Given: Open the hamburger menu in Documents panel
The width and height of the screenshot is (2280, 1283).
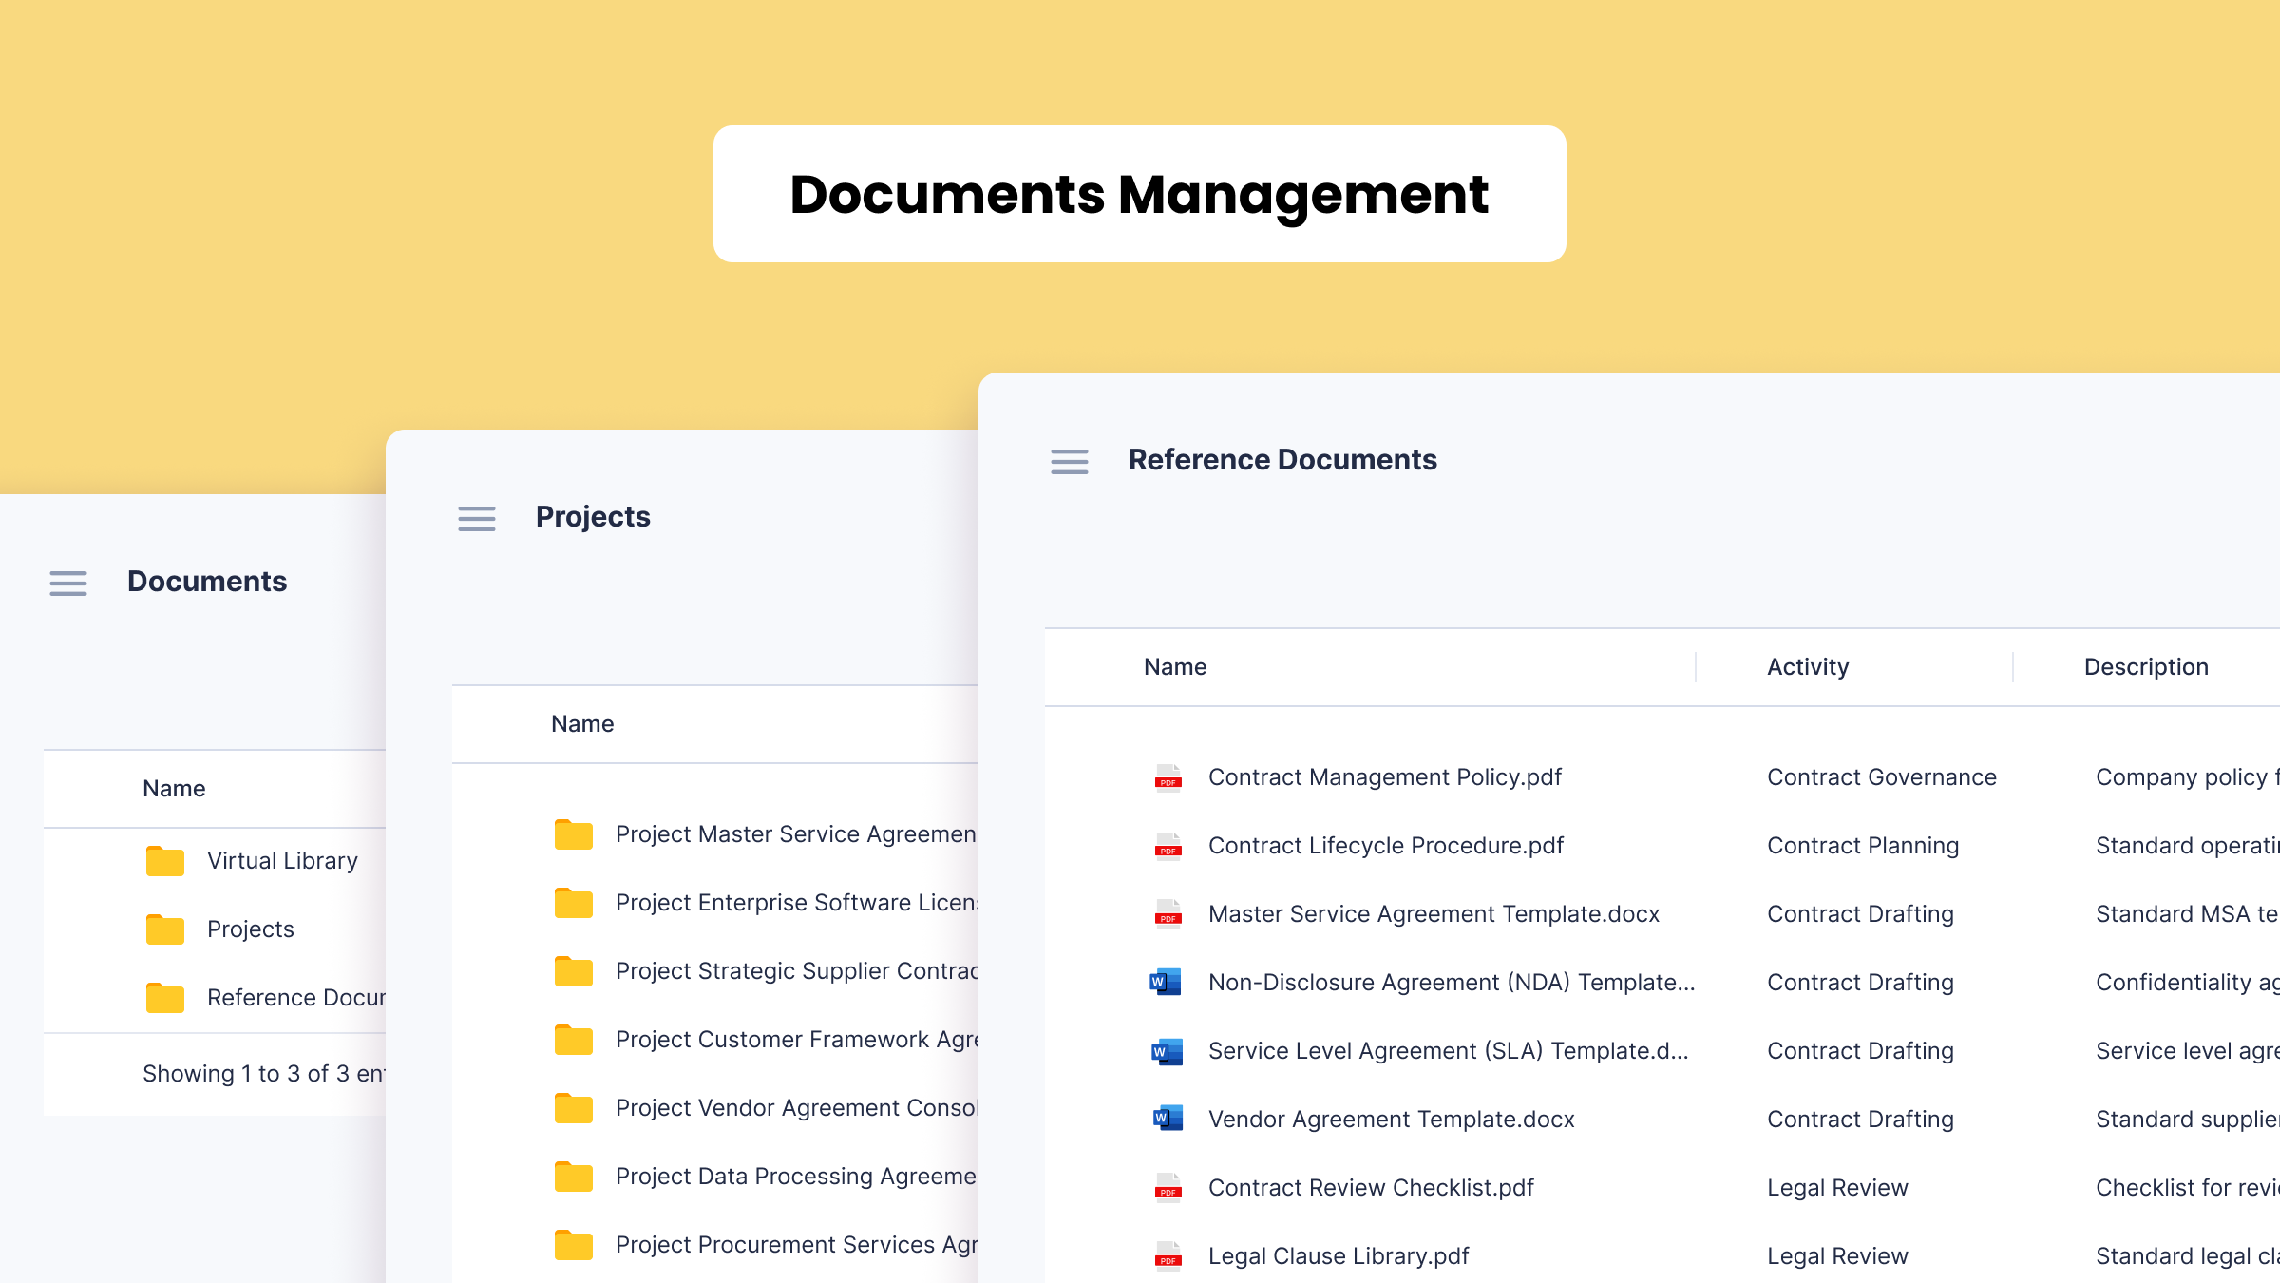Looking at the screenshot, I should pyautogui.click(x=68, y=583).
